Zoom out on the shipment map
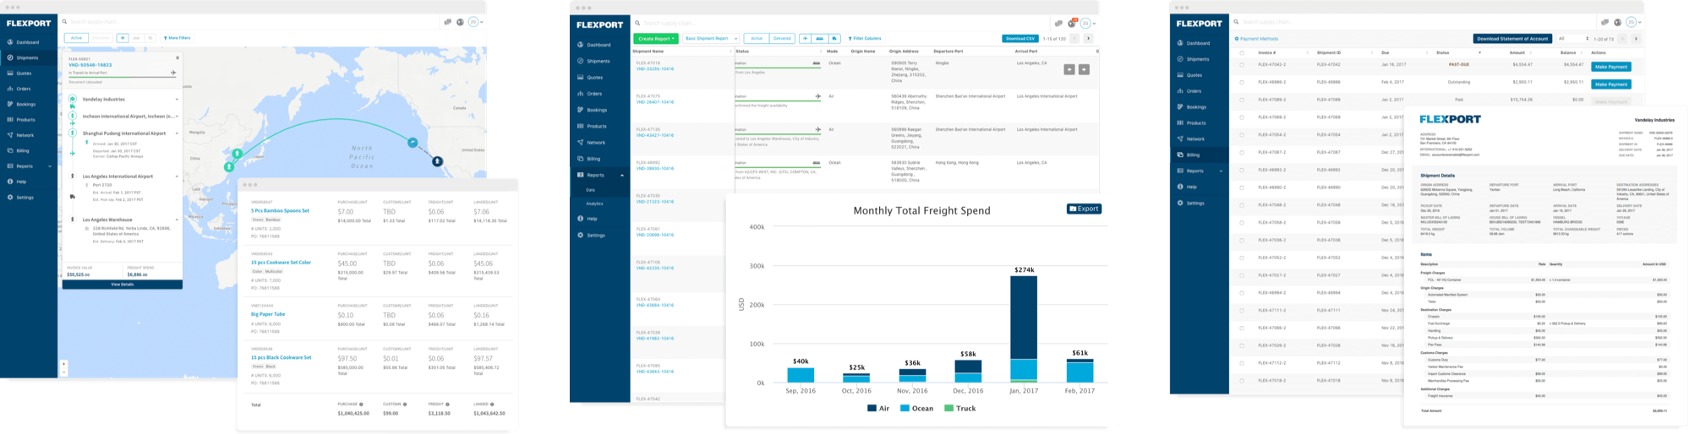The image size is (1689, 434). (63, 372)
